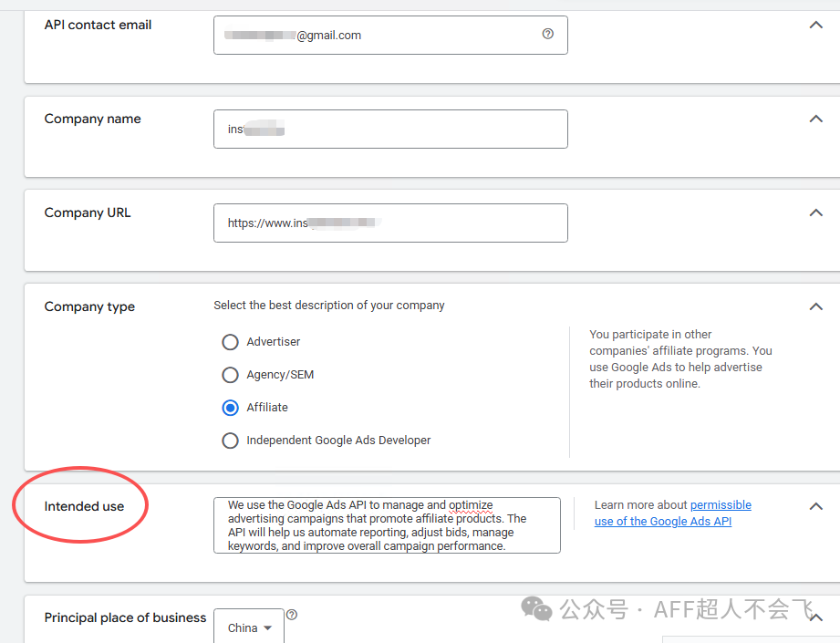Click into the API contact email field

pyautogui.click(x=390, y=35)
